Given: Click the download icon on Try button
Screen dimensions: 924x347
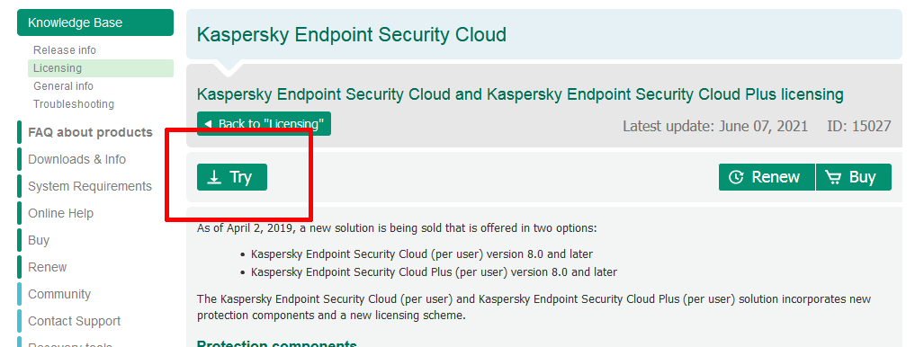Looking at the screenshot, I should 215,177.
